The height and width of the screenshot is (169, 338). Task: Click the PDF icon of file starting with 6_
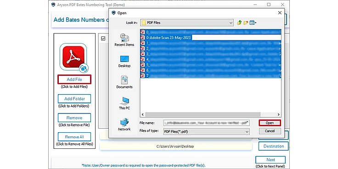[142, 70]
